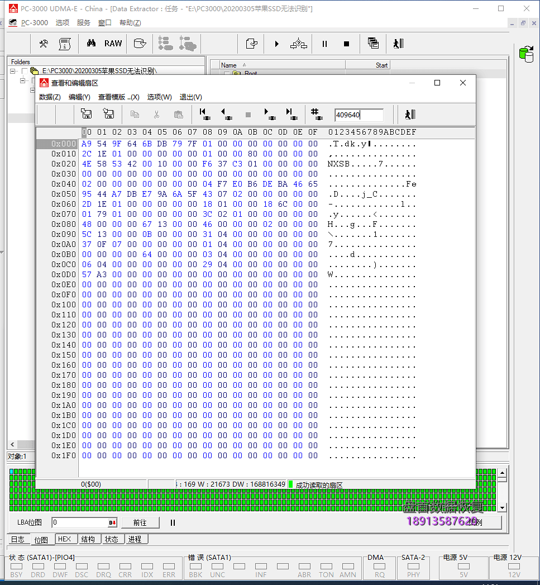Switch to the 结构 tab
Image resolution: width=540 pixels, height=585 pixels.
(88, 539)
